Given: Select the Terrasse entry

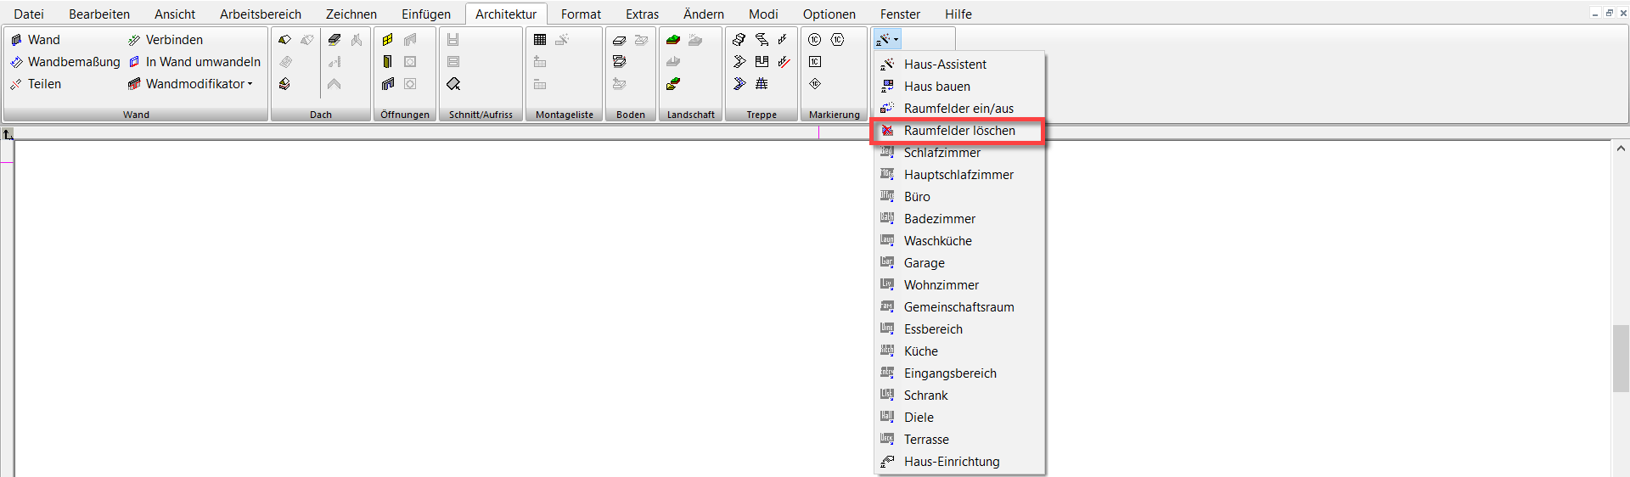Looking at the screenshot, I should [x=959, y=440].
